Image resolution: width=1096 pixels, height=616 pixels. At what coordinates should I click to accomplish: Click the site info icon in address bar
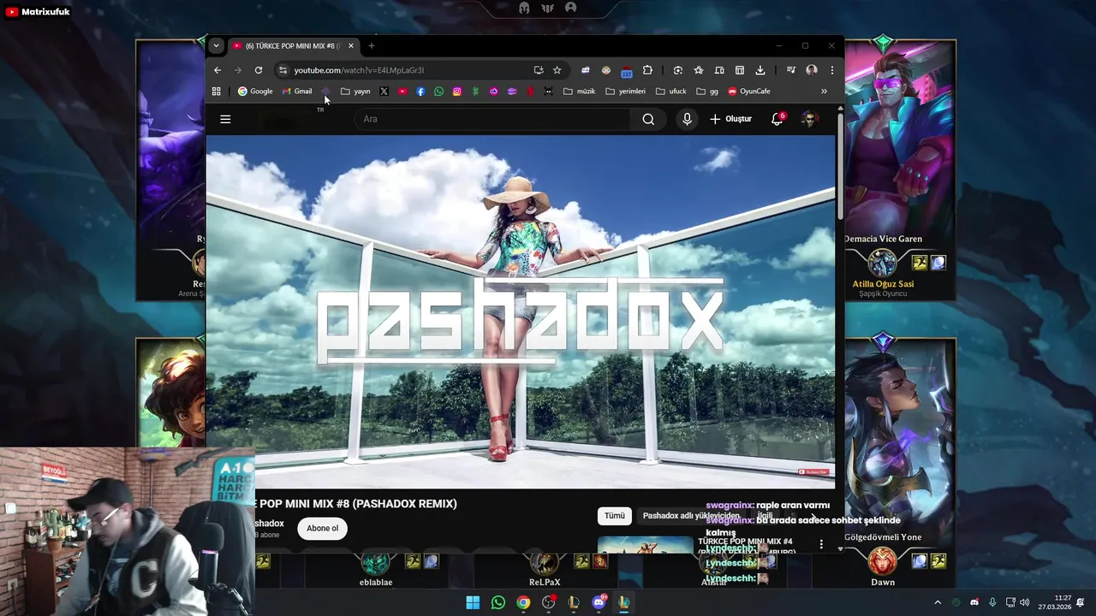click(282, 70)
